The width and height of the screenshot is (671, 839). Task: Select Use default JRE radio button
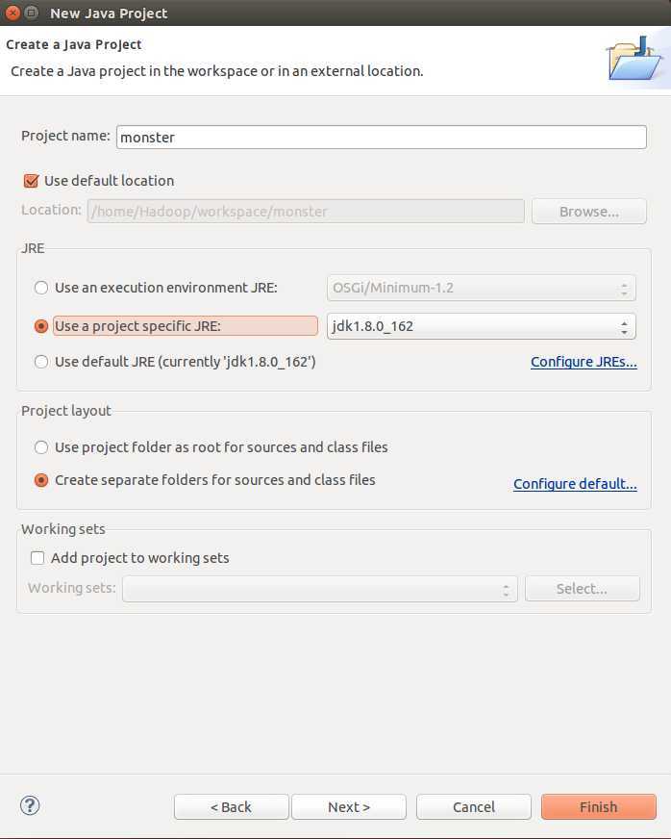[x=41, y=362]
